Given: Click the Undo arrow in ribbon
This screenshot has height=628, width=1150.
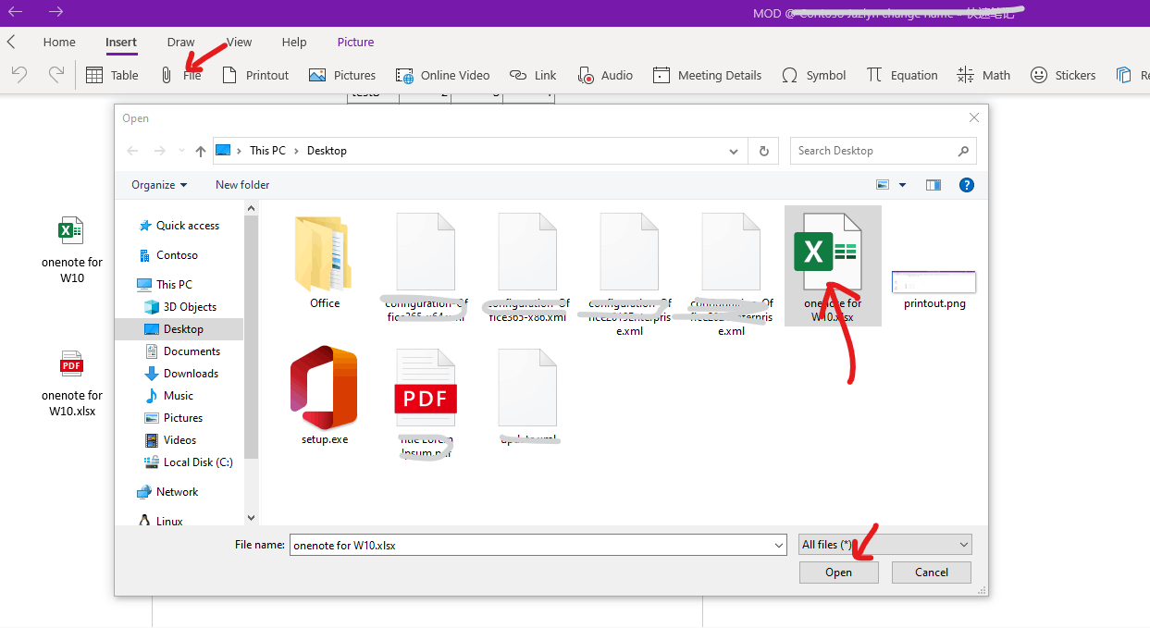Looking at the screenshot, I should (19, 75).
